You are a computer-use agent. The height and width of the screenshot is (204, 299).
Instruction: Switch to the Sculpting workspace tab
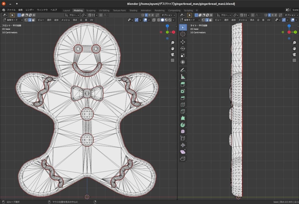pos(91,10)
